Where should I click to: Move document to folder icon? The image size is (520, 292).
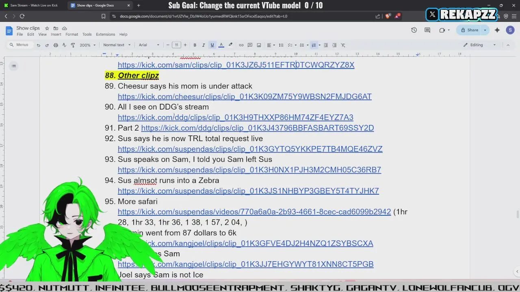[x=56, y=28]
